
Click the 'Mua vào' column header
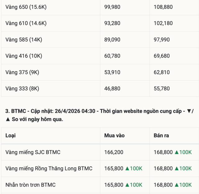tap(114, 136)
